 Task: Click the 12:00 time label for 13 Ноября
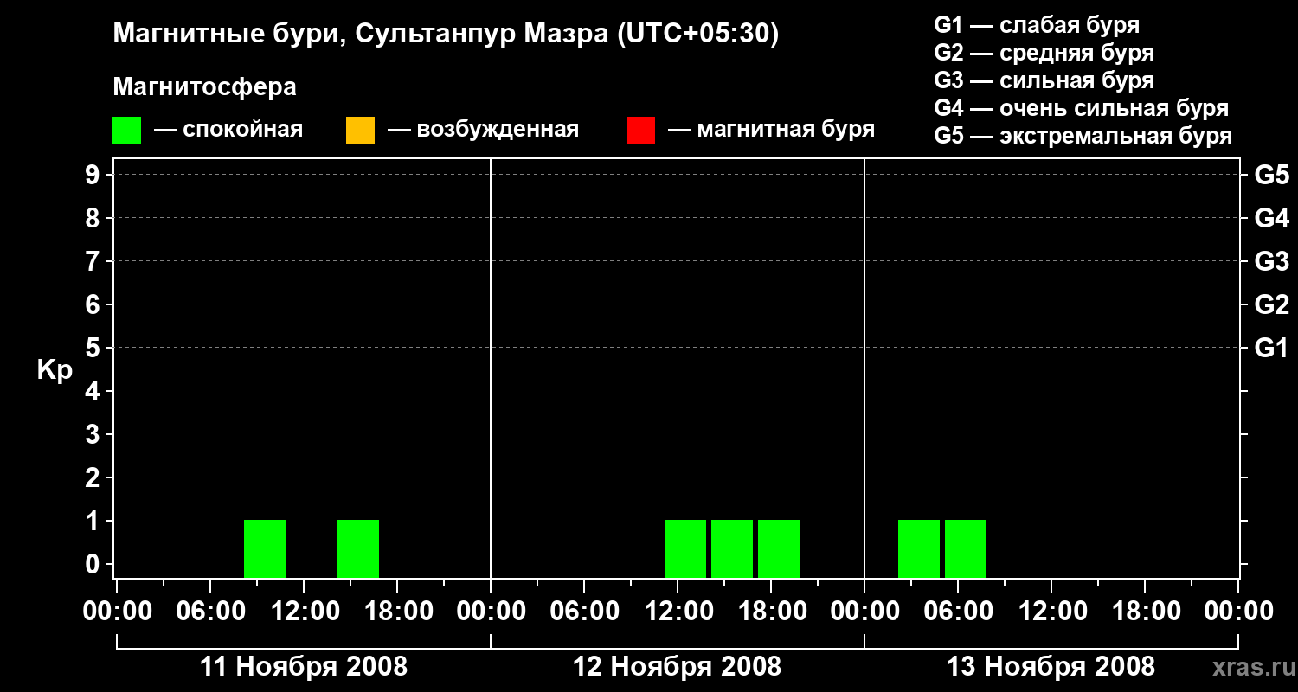click(x=1051, y=612)
